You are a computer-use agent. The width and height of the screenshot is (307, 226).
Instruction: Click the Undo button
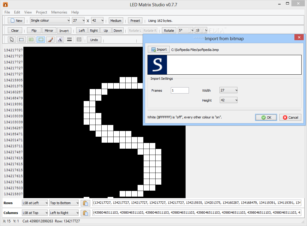94,40
